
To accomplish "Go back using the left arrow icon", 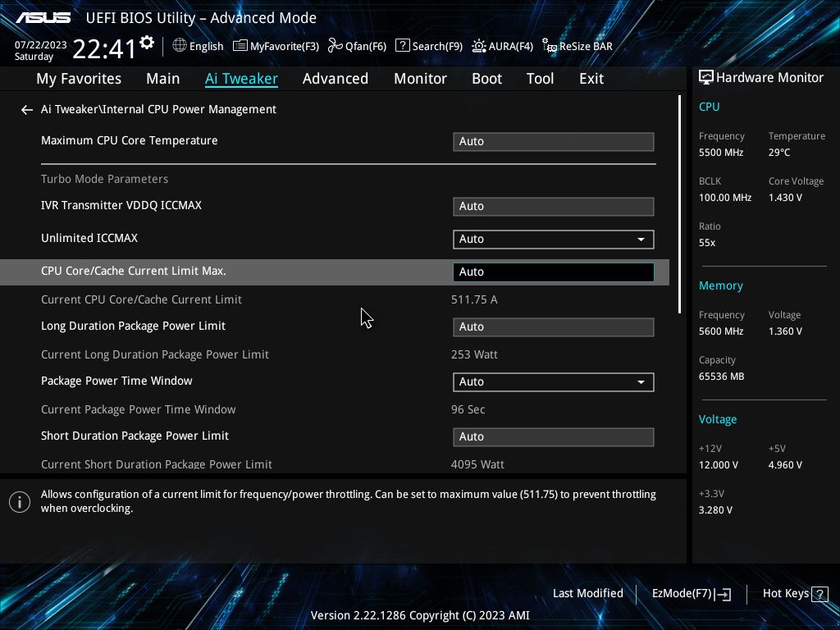I will (27, 110).
